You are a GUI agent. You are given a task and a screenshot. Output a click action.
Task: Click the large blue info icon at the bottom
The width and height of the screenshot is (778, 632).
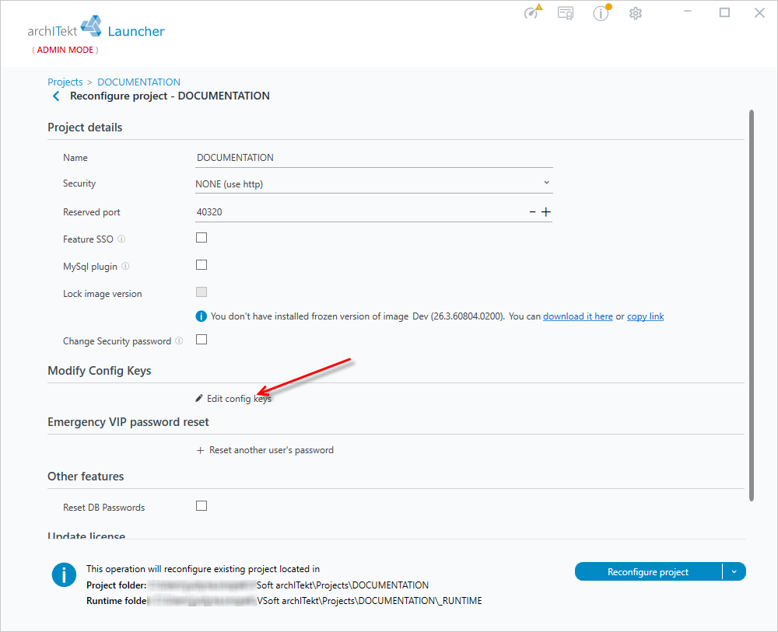pos(64,575)
